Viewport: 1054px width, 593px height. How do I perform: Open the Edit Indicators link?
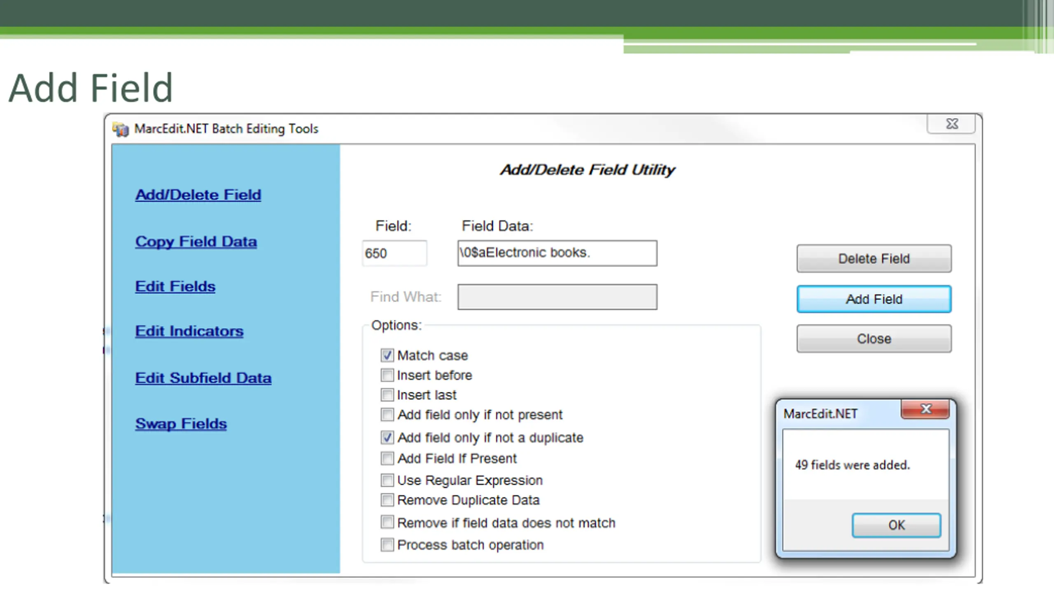point(189,331)
